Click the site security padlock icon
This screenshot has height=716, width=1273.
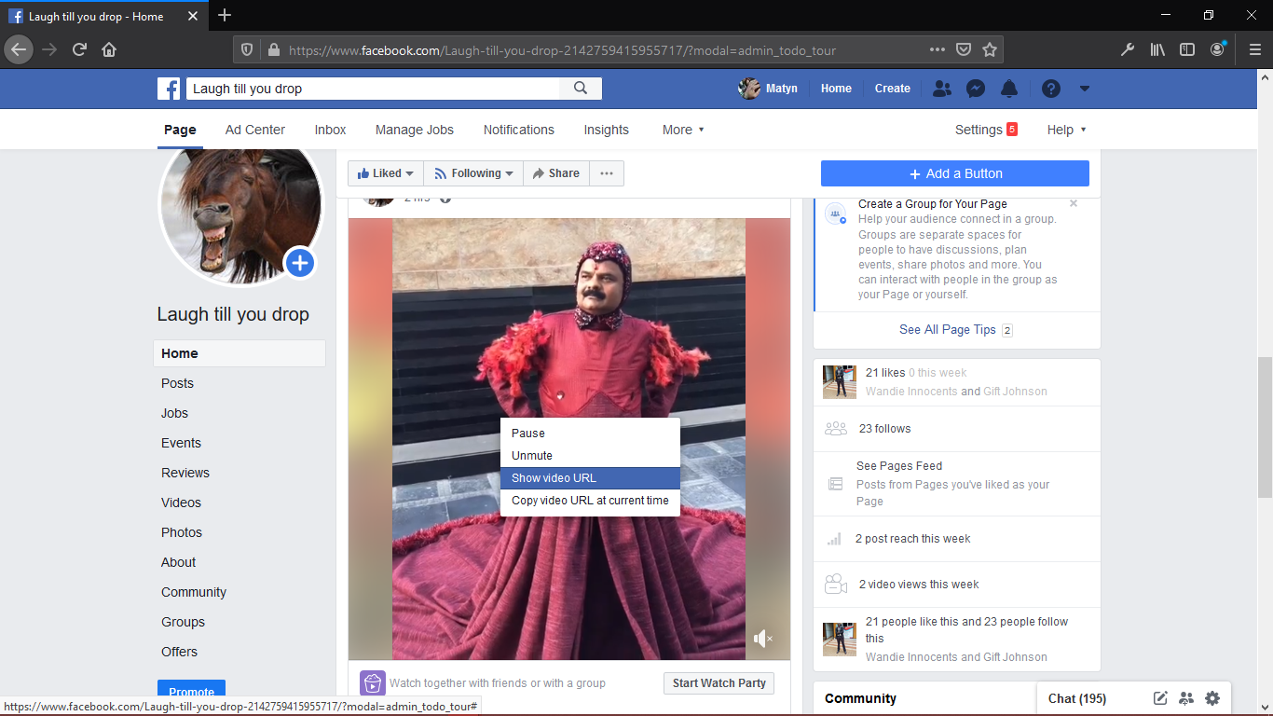pyautogui.click(x=273, y=49)
